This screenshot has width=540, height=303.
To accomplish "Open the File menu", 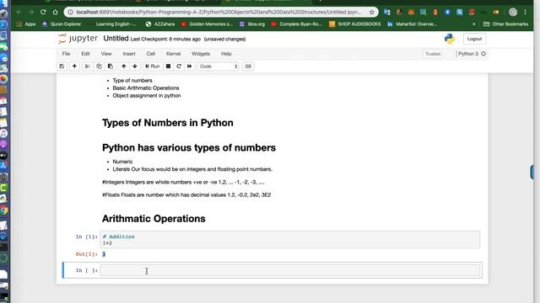I will tap(66, 54).
